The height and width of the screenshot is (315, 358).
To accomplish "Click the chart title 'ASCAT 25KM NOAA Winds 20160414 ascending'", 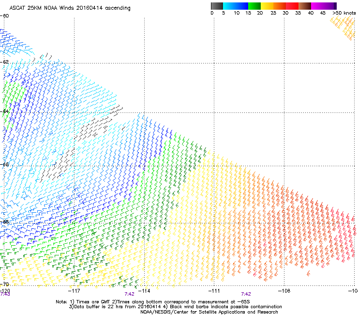I will coord(70,8).
